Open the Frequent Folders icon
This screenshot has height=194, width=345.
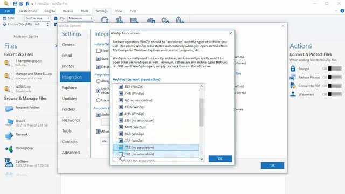[9, 108]
